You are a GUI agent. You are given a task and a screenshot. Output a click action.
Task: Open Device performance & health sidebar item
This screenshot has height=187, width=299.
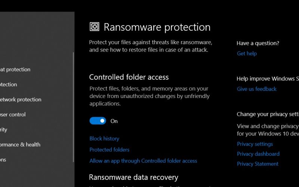click(20, 145)
